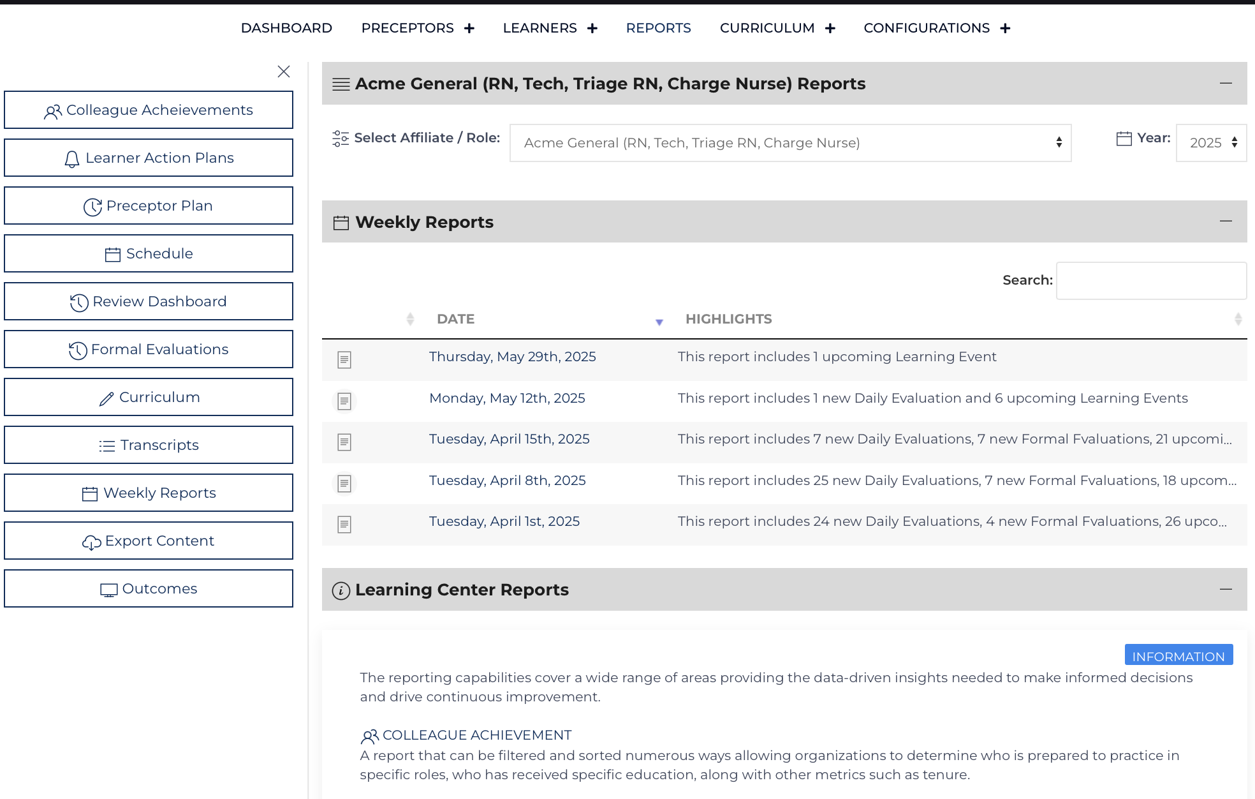
Task: Click the filter icon next to Select Affiliate / Role
Action: [340, 137]
